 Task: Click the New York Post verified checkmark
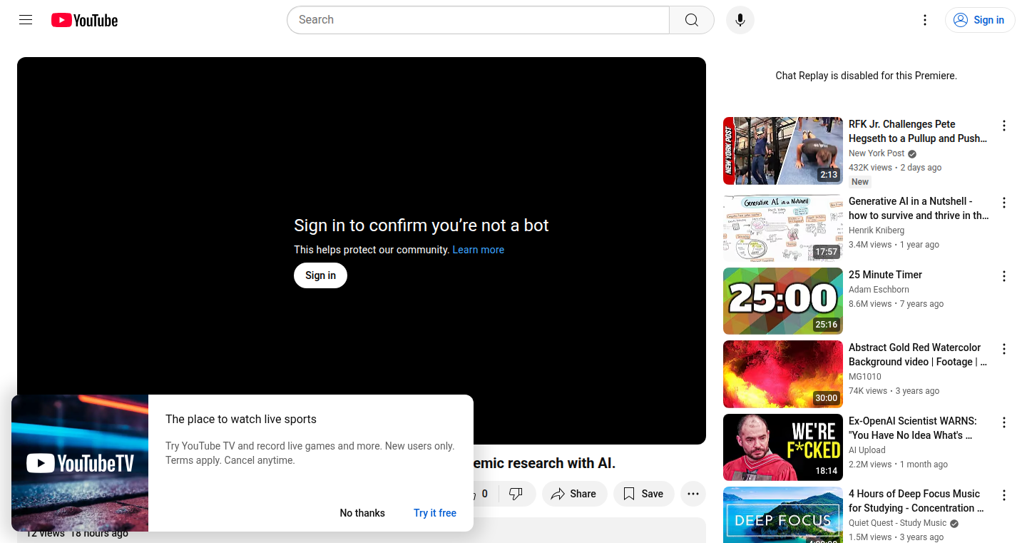pyautogui.click(x=912, y=154)
